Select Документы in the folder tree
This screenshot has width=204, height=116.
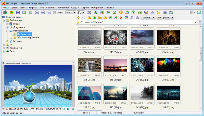pos(19,27)
